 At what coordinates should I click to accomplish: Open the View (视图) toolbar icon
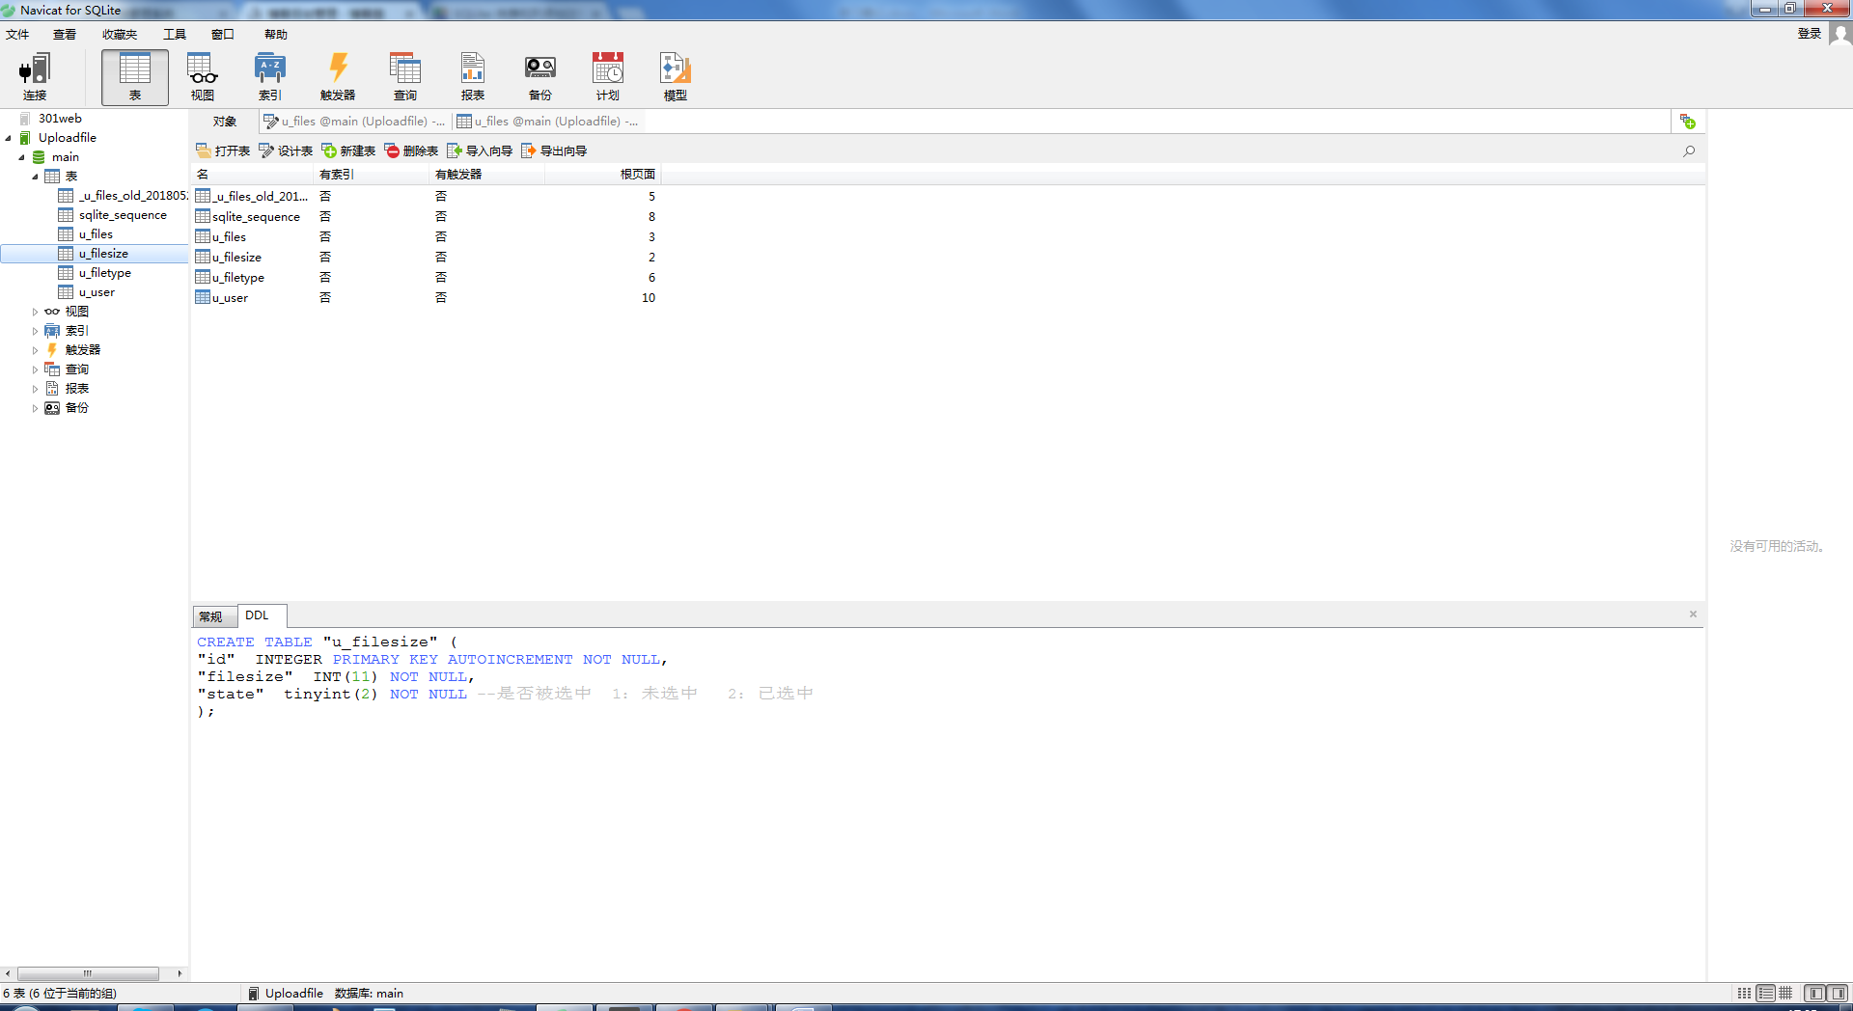(x=203, y=77)
